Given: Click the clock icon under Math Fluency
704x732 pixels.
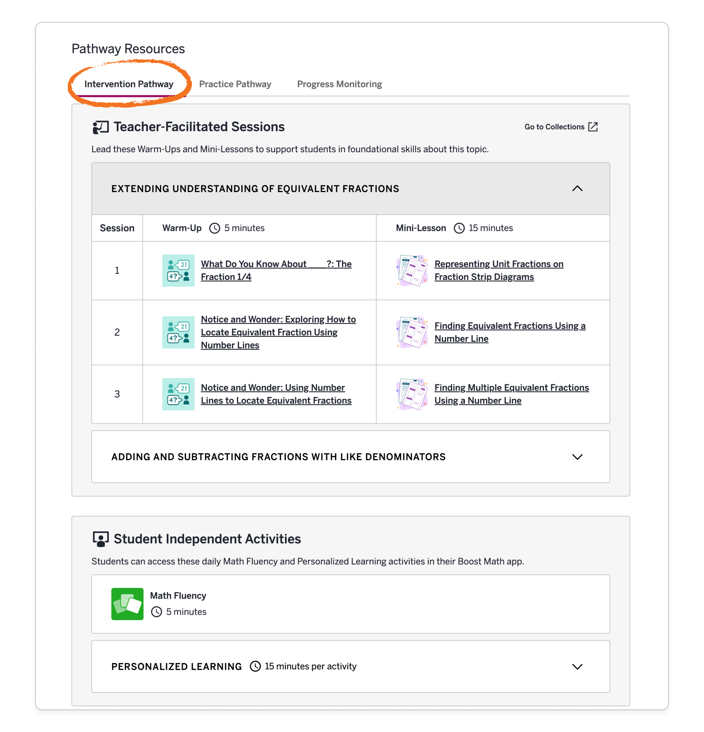Looking at the screenshot, I should tap(156, 612).
